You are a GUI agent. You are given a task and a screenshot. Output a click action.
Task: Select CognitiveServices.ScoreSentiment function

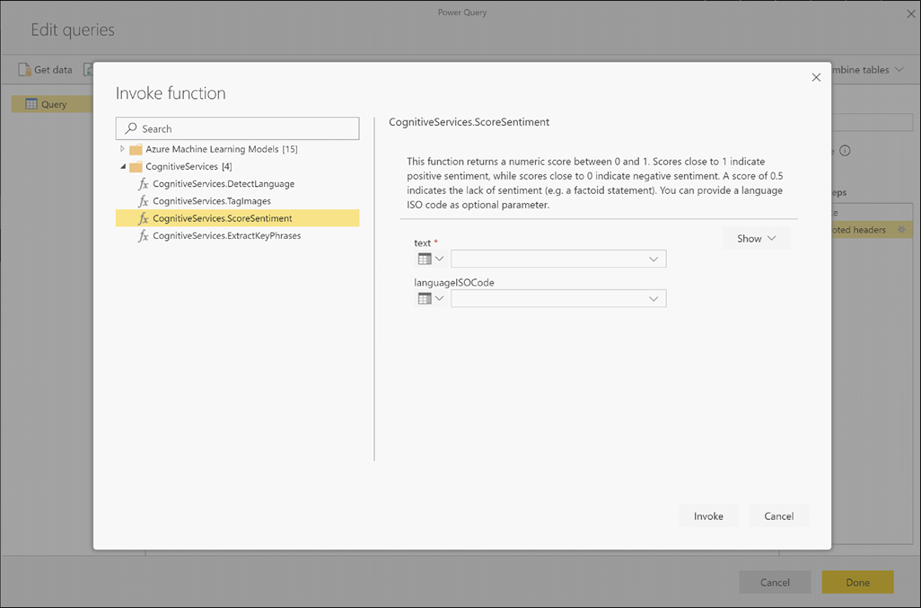[x=237, y=218]
